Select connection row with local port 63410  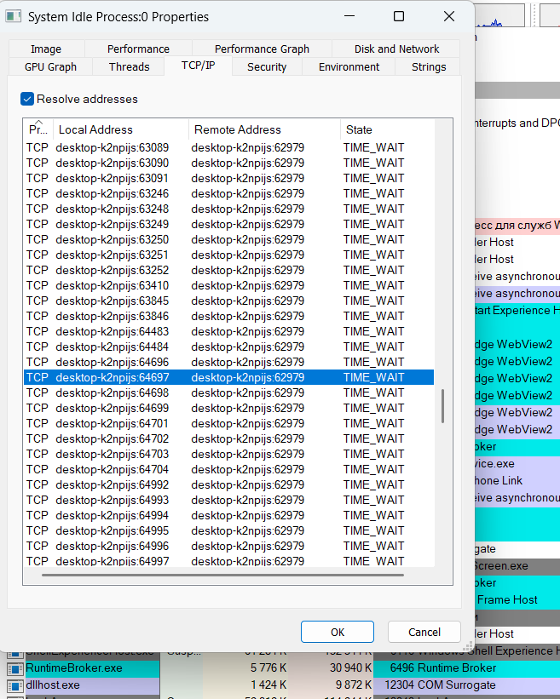coord(229,285)
